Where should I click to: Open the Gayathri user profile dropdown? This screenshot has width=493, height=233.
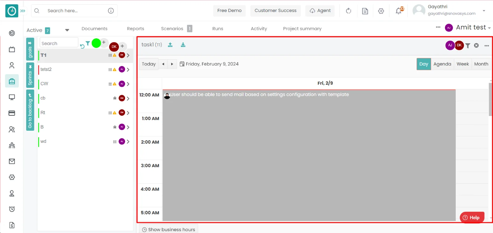[x=484, y=10]
